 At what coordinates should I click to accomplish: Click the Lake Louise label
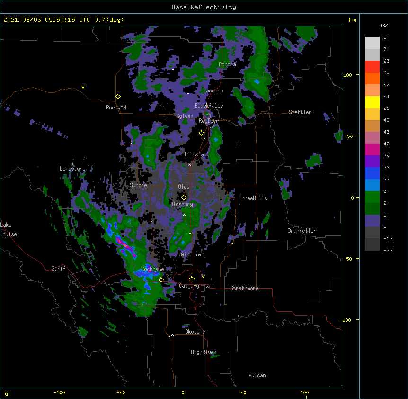tap(9, 229)
